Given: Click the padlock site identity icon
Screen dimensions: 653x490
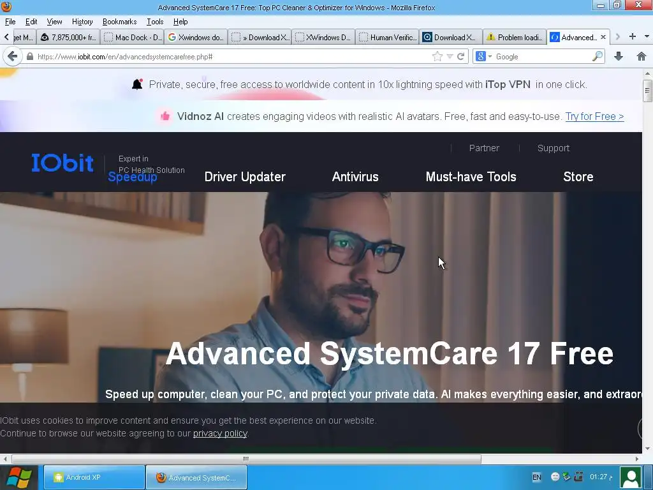Looking at the screenshot, I should pyautogui.click(x=29, y=57).
